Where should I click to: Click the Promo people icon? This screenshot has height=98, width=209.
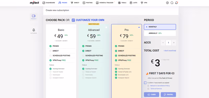[x=60, y=3]
